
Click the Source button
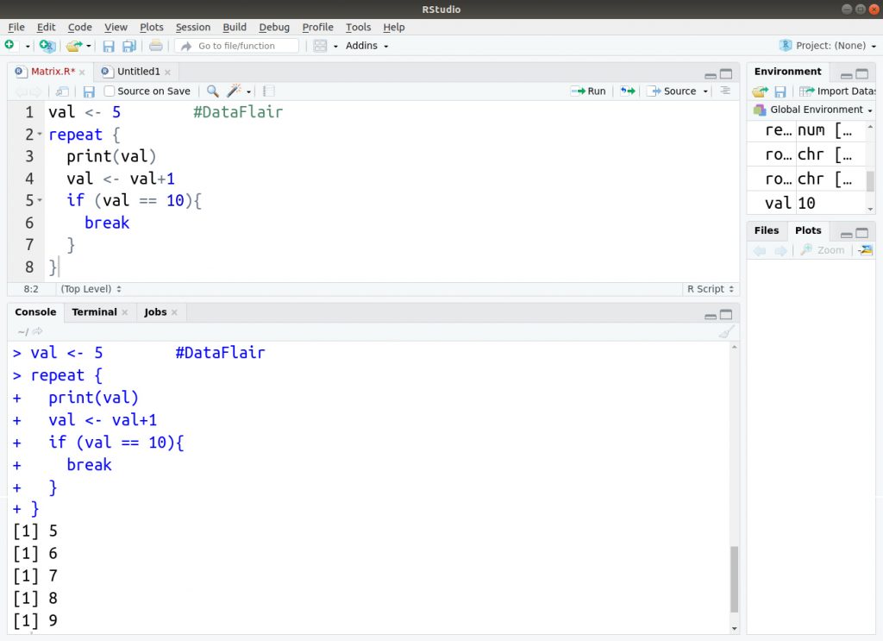[x=673, y=91]
